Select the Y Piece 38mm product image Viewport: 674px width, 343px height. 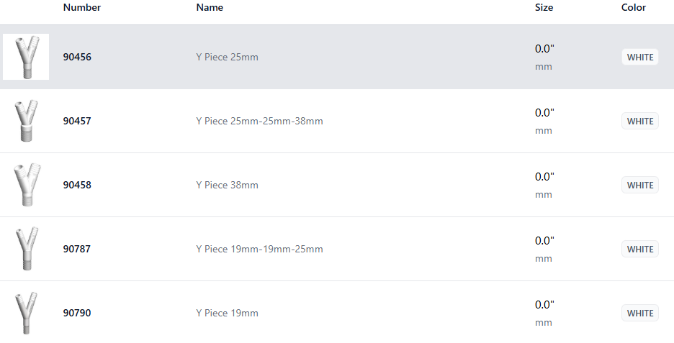pos(26,185)
